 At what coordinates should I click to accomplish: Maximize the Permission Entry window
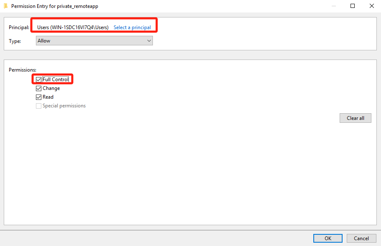tap(353, 6)
